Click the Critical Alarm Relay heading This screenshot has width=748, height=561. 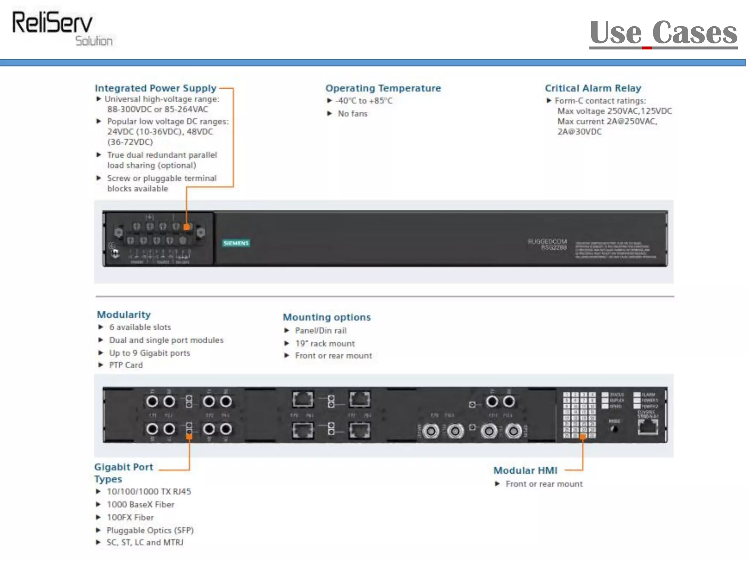coord(593,88)
